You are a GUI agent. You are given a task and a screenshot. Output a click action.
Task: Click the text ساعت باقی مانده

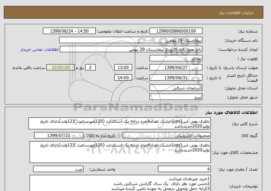29,68
